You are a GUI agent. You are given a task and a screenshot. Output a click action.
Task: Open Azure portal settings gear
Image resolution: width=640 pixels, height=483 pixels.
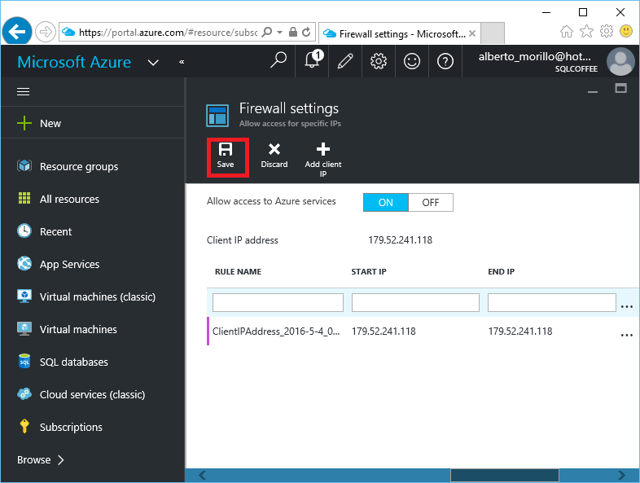[379, 61]
